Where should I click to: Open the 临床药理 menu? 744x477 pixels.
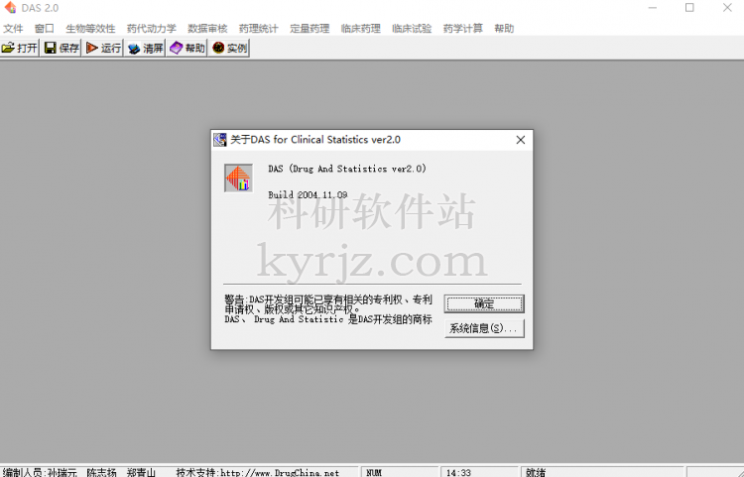point(361,29)
